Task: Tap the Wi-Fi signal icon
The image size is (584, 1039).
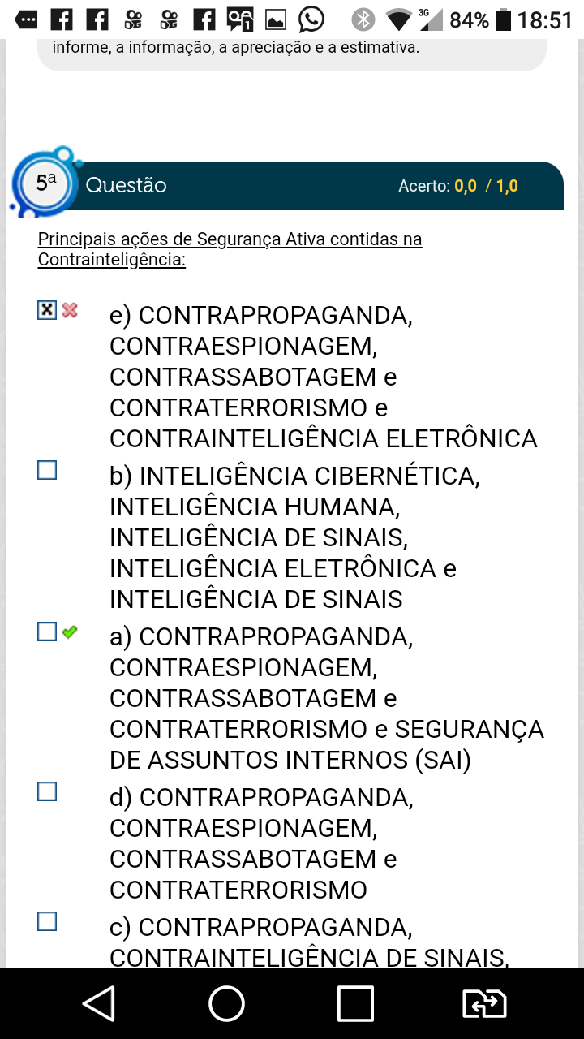Action: pos(397,19)
